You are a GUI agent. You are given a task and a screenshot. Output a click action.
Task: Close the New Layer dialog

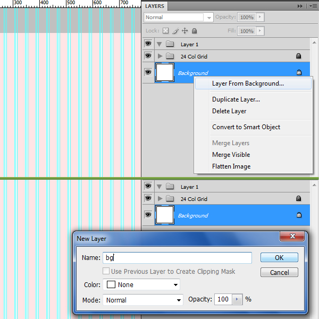pos(292,236)
